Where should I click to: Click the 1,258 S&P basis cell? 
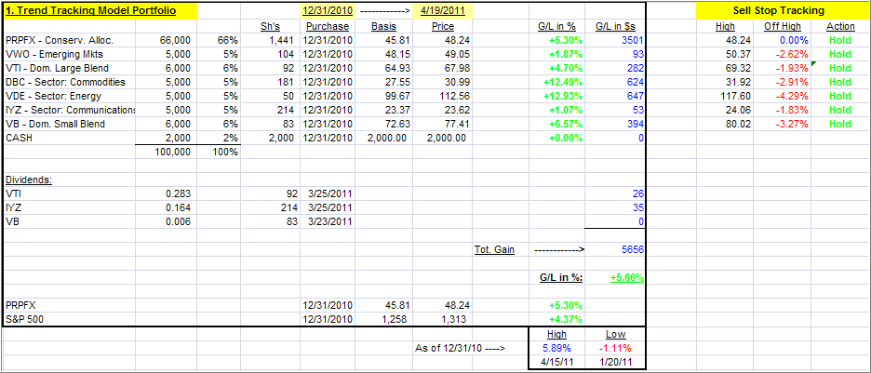tap(383, 319)
